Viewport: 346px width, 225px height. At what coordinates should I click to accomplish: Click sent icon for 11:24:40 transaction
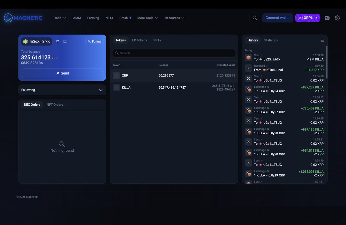249,163
